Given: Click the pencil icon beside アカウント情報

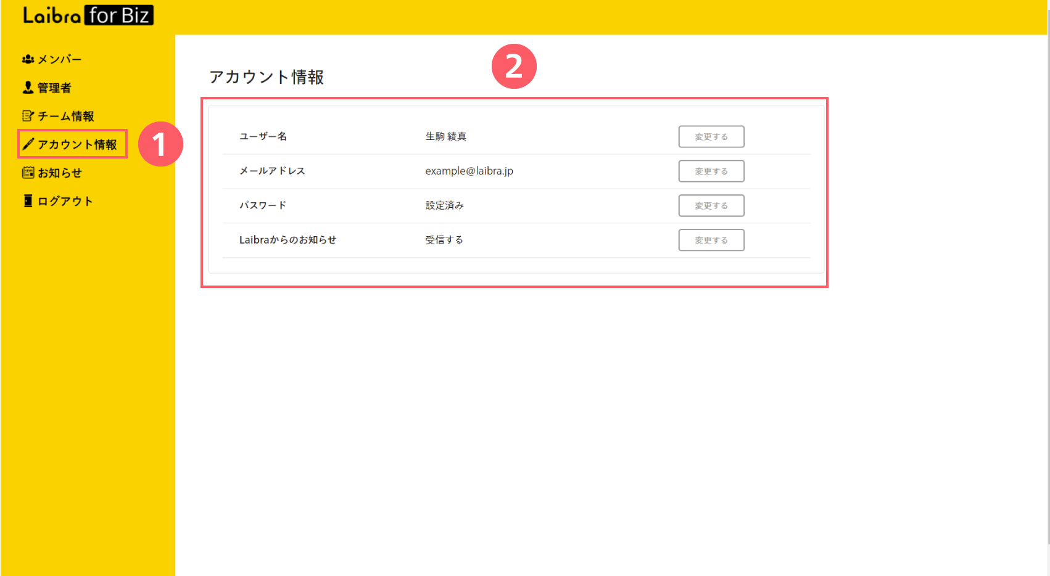Looking at the screenshot, I should 28,144.
